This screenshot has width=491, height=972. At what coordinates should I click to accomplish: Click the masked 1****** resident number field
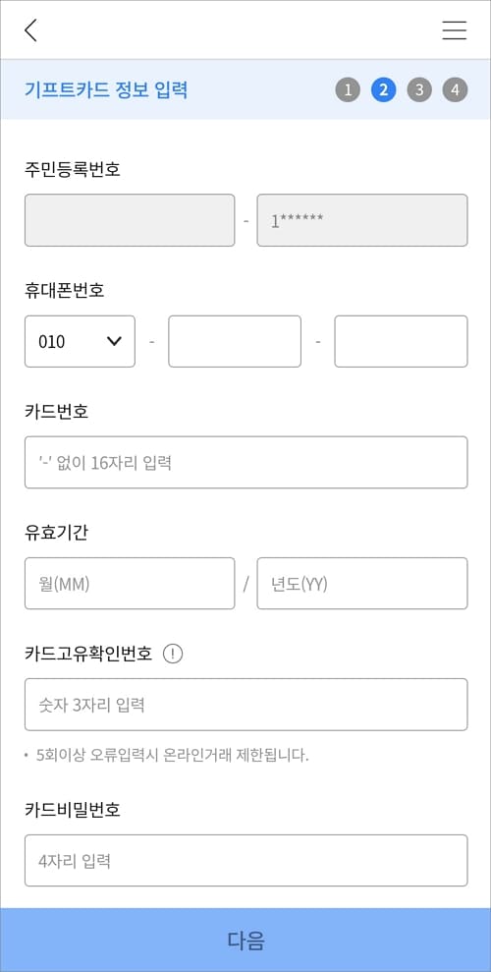tap(362, 220)
